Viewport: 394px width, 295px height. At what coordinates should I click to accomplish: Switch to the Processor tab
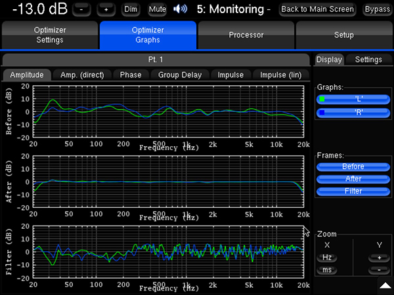pos(246,35)
